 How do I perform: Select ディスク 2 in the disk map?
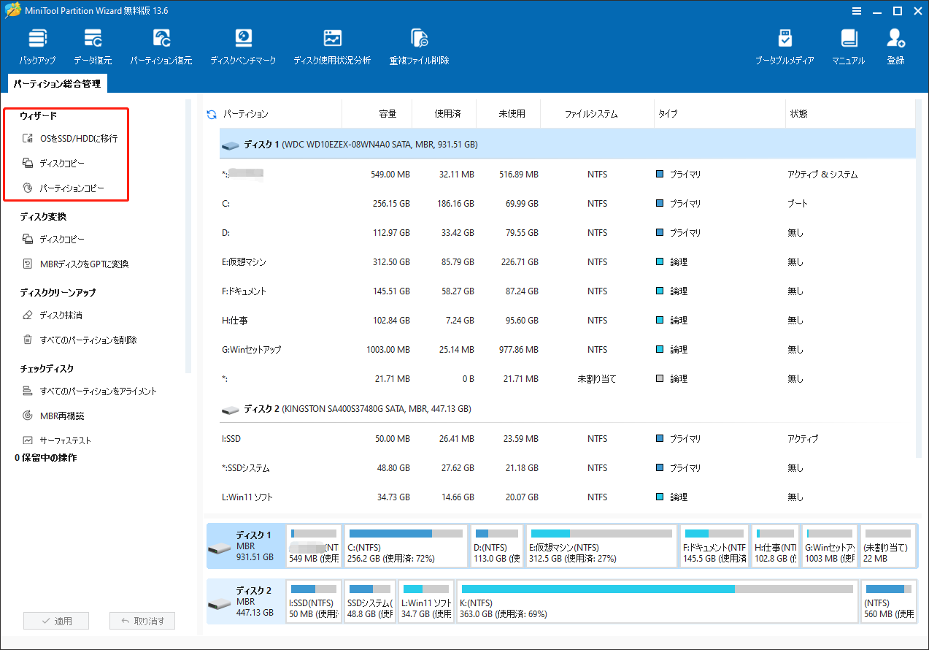coord(245,601)
